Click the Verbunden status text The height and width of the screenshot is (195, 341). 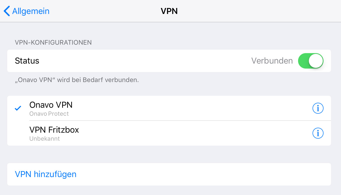[x=272, y=61]
